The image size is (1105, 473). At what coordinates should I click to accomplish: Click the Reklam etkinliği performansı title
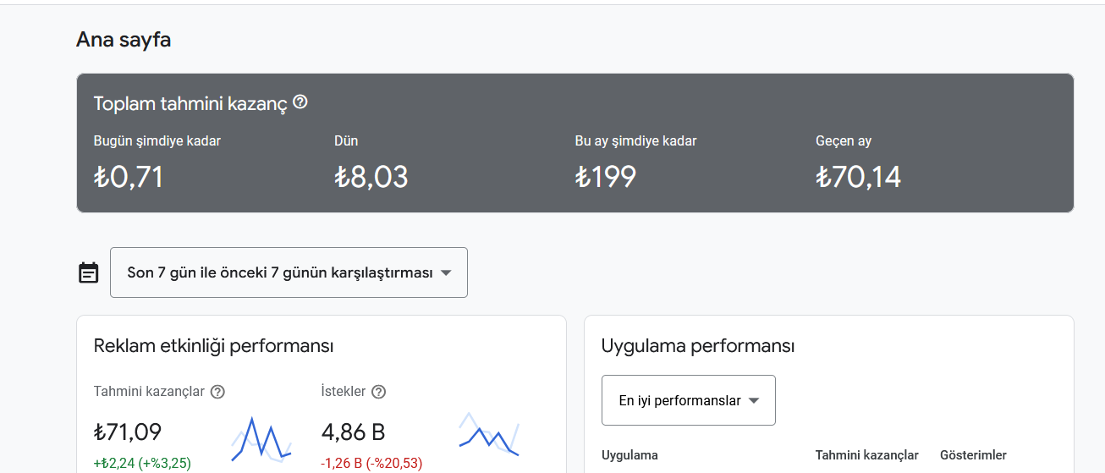pos(213,346)
